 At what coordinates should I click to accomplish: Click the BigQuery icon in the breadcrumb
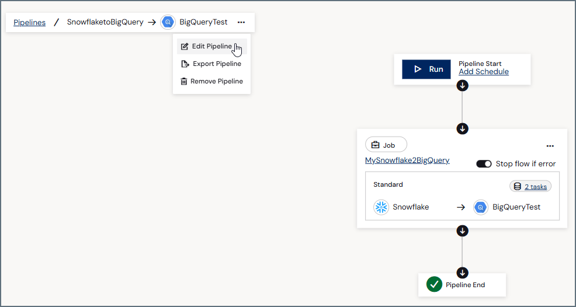(x=168, y=22)
